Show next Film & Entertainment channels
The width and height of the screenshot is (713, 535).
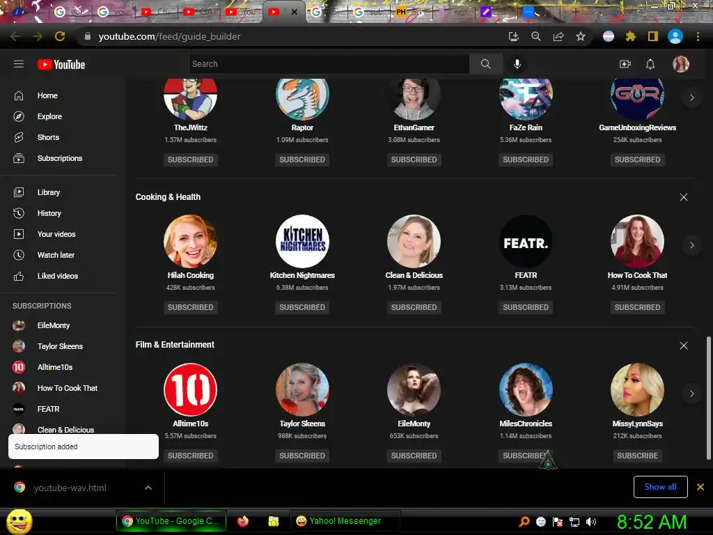tap(691, 394)
